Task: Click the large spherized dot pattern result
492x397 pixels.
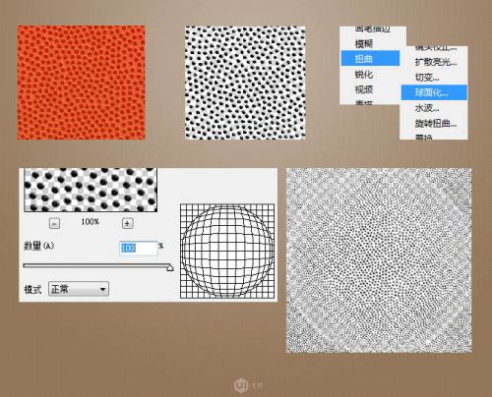Action: [x=379, y=260]
